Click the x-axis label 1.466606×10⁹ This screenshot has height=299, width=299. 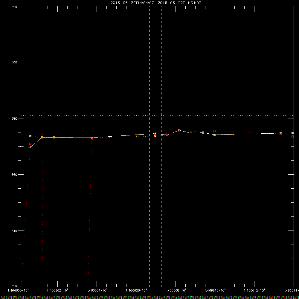tap(136, 290)
